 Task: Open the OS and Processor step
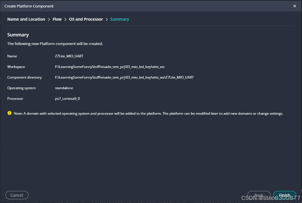[86, 19]
